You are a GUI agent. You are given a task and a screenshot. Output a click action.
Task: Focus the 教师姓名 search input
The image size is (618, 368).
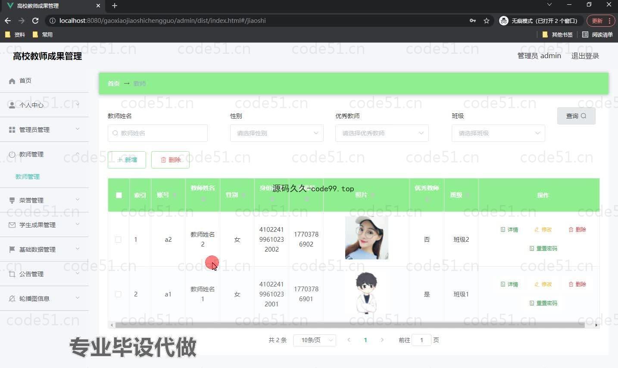[x=158, y=133]
